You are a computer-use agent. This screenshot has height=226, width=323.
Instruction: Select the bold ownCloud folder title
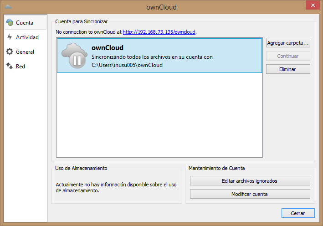pos(108,47)
